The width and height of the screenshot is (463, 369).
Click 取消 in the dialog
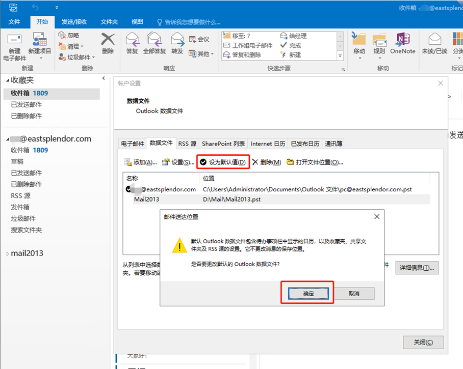pyautogui.click(x=354, y=294)
